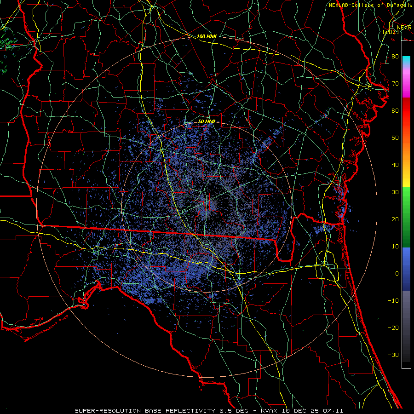This screenshot has height=414, width=414.
Task: Click the 30 value on reflectivity scale
Action: (395, 192)
